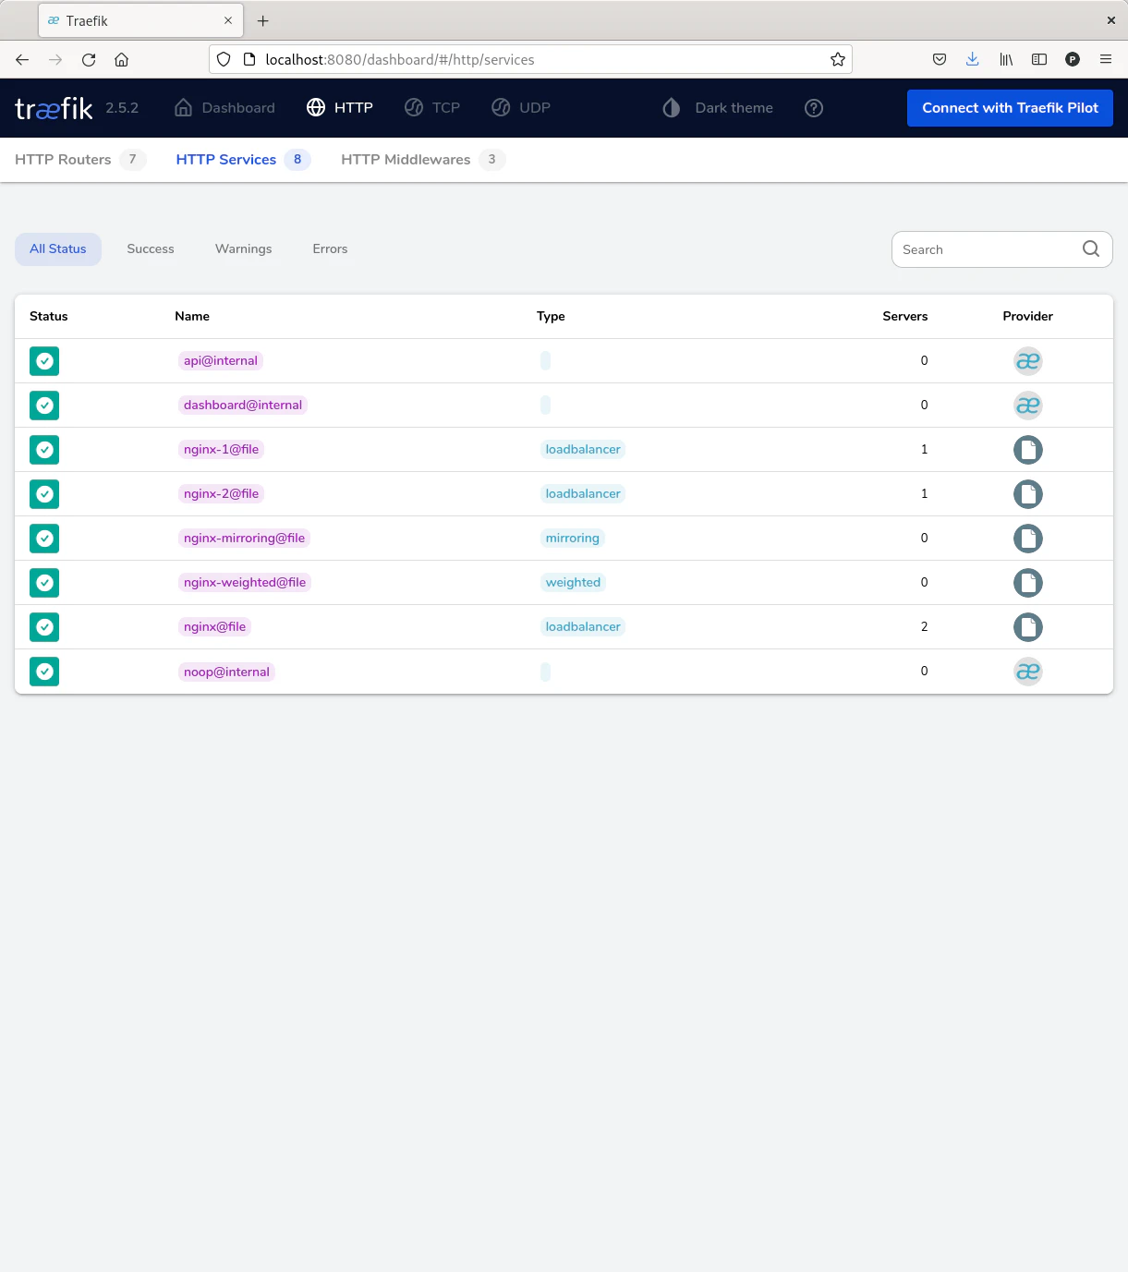Image resolution: width=1128 pixels, height=1272 pixels.
Task: Click the green status check for nginx-mirroring@file
Action: pos(44,539)
